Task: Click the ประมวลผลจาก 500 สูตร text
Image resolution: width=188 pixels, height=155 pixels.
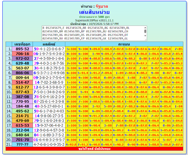Action: pyautogui.click(x=94, y=17)
